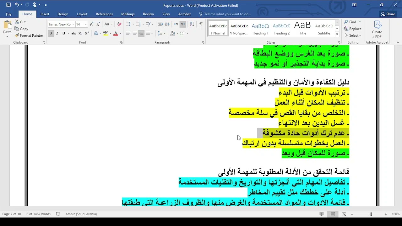Apply superscript formatting
The image size is (402, 226).
point(87,33)
